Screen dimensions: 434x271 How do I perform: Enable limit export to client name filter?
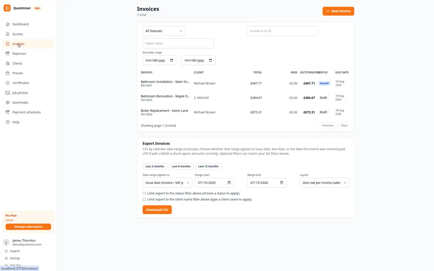point(144,200)
